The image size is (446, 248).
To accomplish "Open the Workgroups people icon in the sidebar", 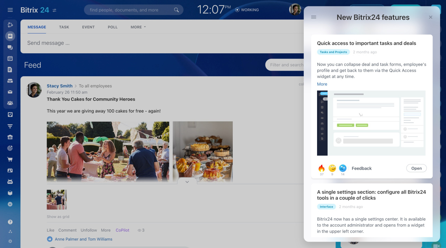I will click(x=10, y=103).
